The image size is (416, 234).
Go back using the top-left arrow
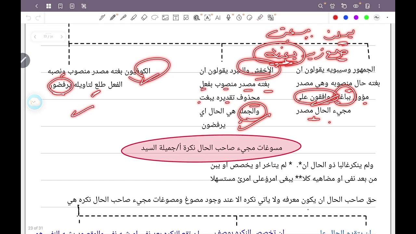tap(36, 6)
